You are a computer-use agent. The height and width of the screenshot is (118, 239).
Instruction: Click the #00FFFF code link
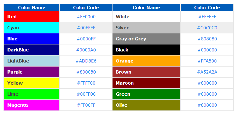[x=86, y=28]
